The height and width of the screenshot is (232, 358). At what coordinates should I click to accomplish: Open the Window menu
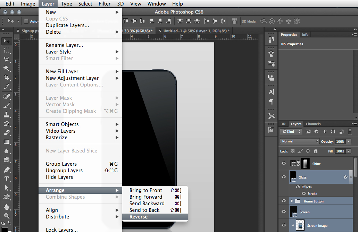[157, 4]
